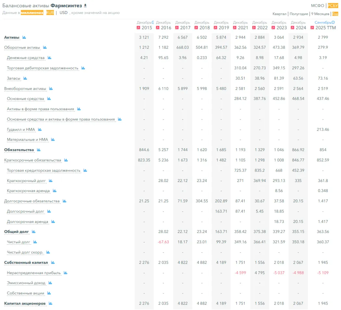This screenshot has width=341, height=310.
Task: Switch reporting standard to МСФО
Action: coord(317,6)
